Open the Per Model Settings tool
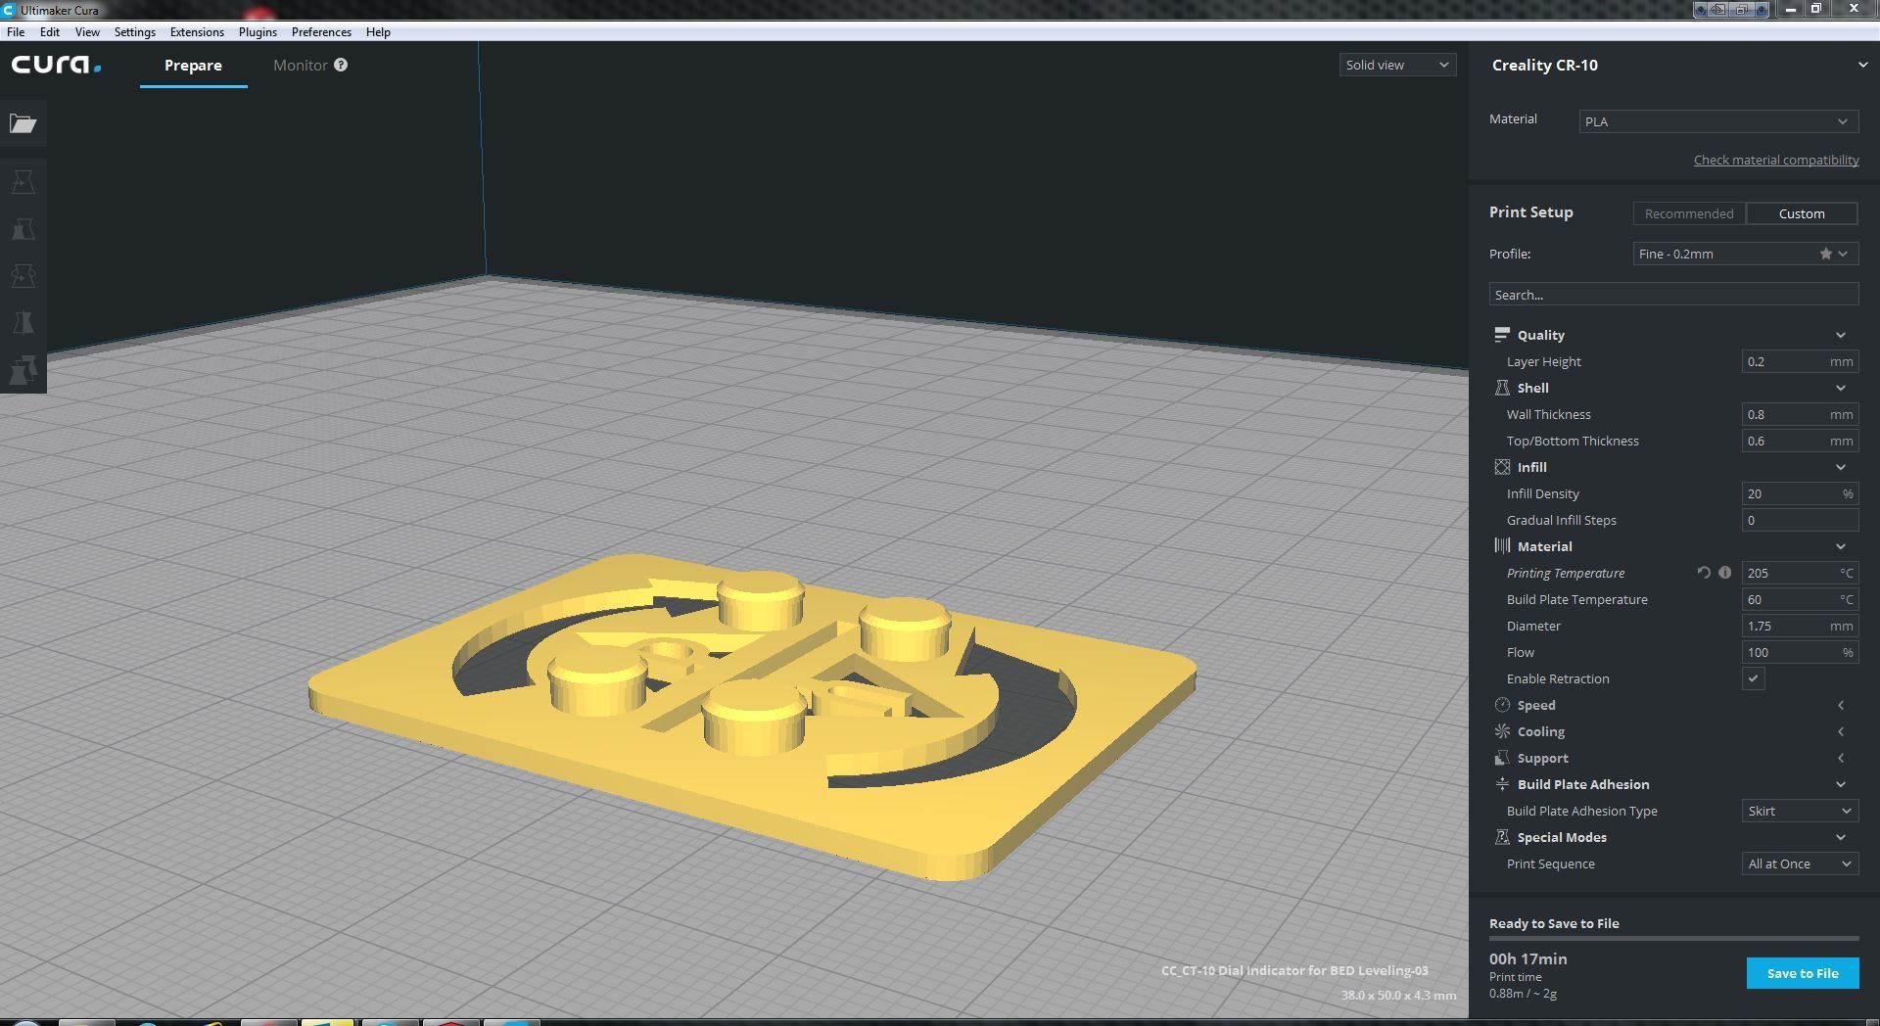Viewport: 1880px width, 1026px height. 23,370
